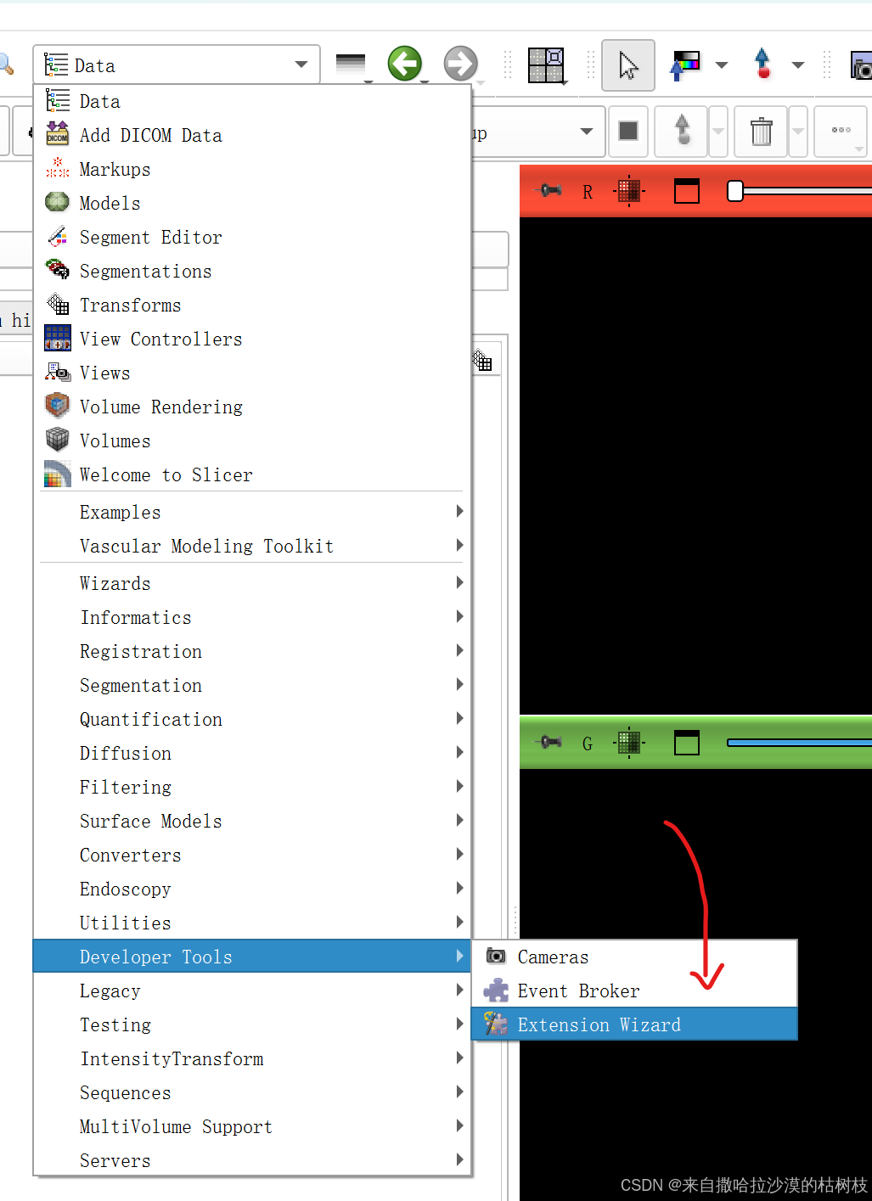872x1201 pixels.
Task: Click the G label in the Green slice bar
Action: [588, 744]
